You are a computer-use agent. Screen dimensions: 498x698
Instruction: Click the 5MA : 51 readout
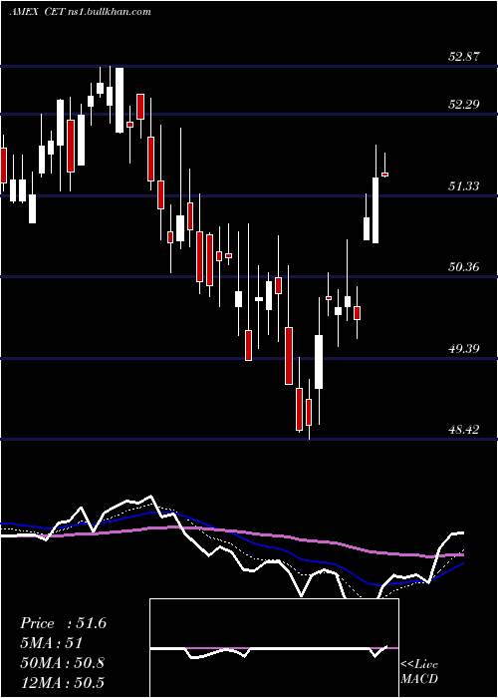pyautogui.click(x=52, y=643)
